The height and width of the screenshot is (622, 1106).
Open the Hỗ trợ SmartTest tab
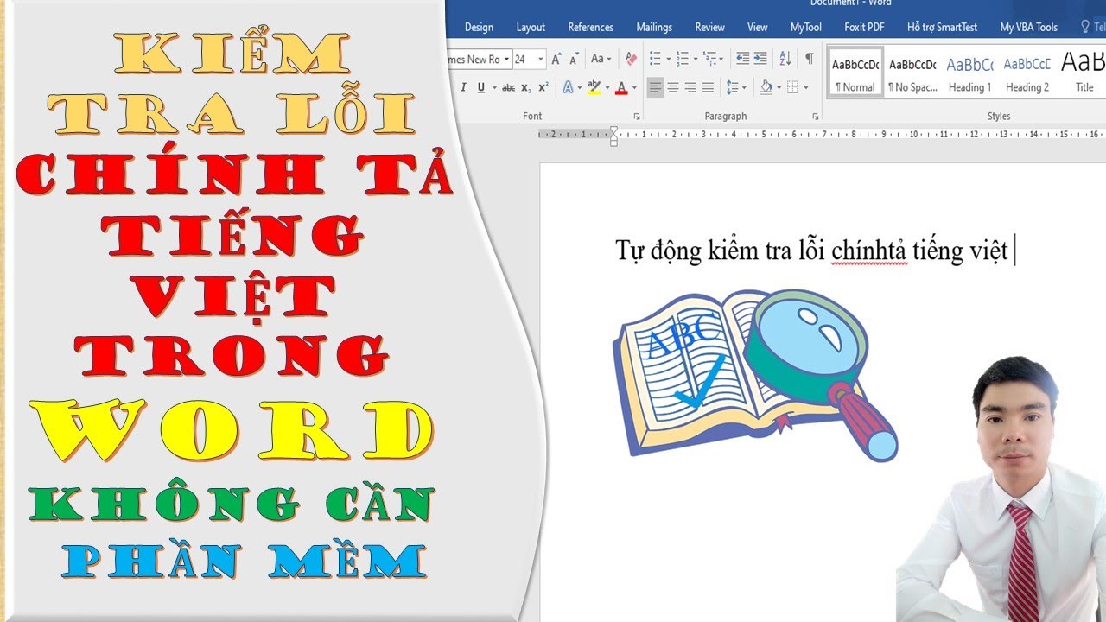[942, 27]
